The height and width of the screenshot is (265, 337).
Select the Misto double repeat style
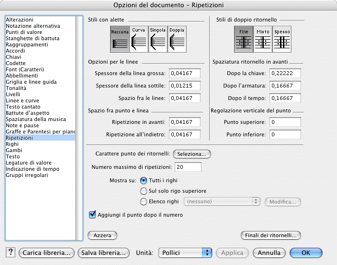(x=263, y=39)
